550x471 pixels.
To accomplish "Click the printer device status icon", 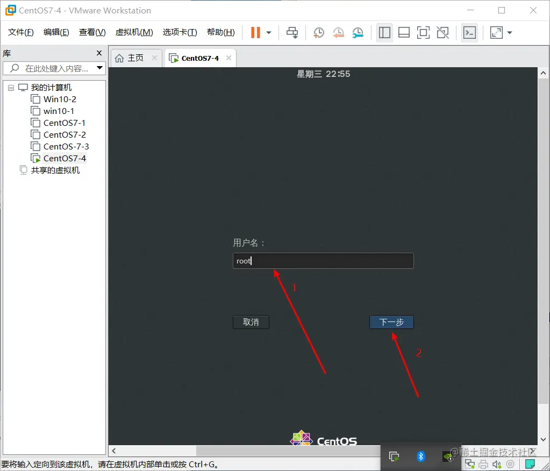I will click(483, 464).
